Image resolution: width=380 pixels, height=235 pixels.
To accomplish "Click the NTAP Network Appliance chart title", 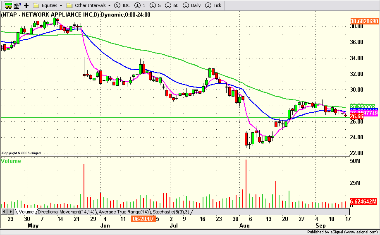I will 76,15.
